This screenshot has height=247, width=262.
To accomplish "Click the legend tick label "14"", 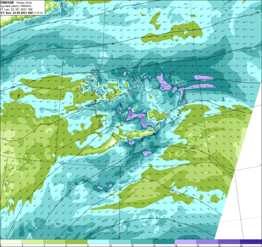I will click(154, 245).
